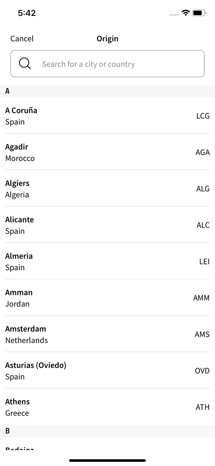Select Athens, Greece
This screenshot has width=215, height=466.
(107, 407)
